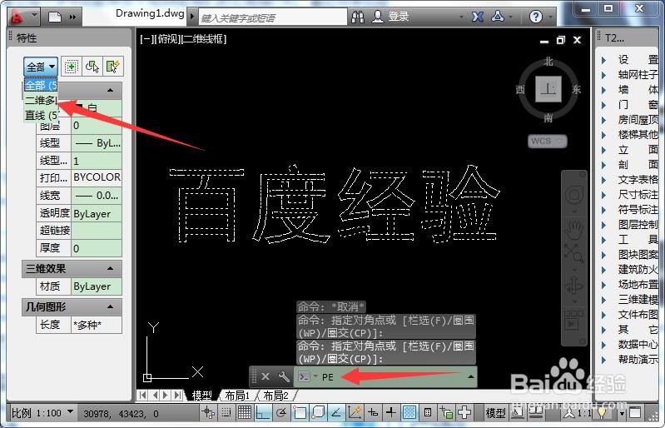The image size is (665, 428).
Task: Click 东 on the ViewCube compass
Action: 576,89
